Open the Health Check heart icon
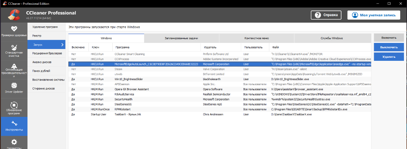The width and height of the screenshot is (407, 149). pos(14,29)
